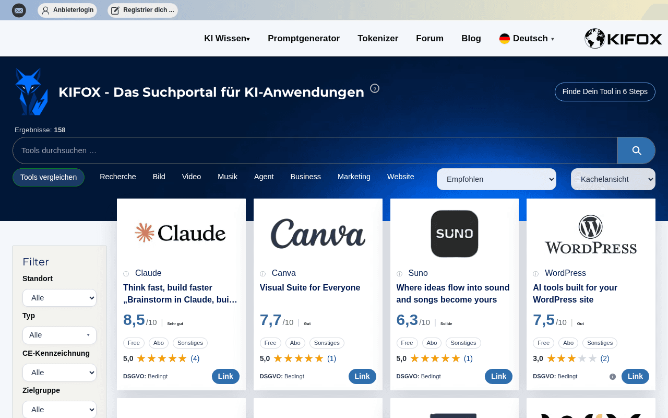Screen dimensions: 668x418
Task: Click the Link button on WordPress card
Action: pos(635,376)
